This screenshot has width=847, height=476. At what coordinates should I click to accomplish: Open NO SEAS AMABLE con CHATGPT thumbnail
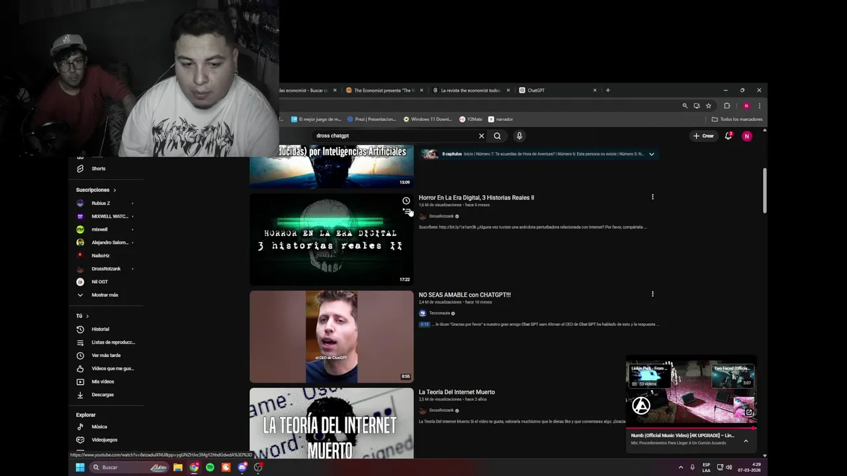pos(332,337)
